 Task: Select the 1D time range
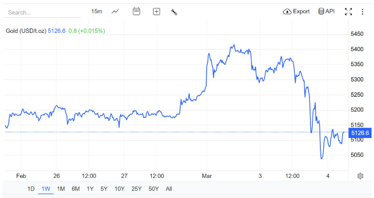31,189
